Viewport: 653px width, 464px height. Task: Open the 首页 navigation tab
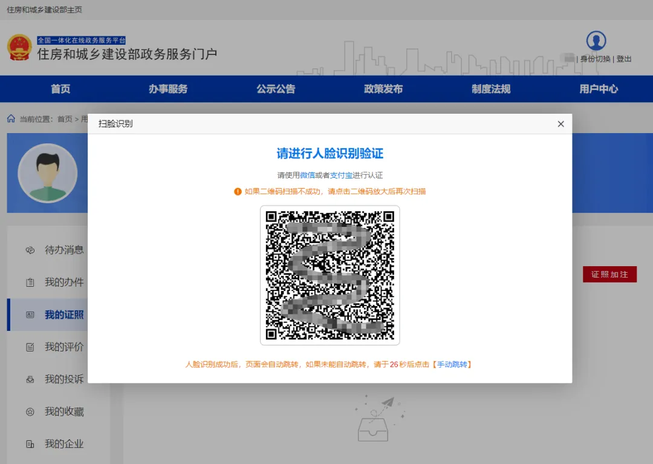pos(60,89)
